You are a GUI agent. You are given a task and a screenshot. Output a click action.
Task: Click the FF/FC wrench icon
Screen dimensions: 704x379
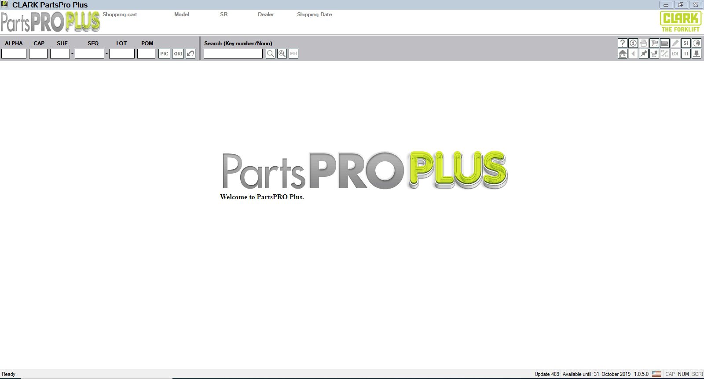665,54
